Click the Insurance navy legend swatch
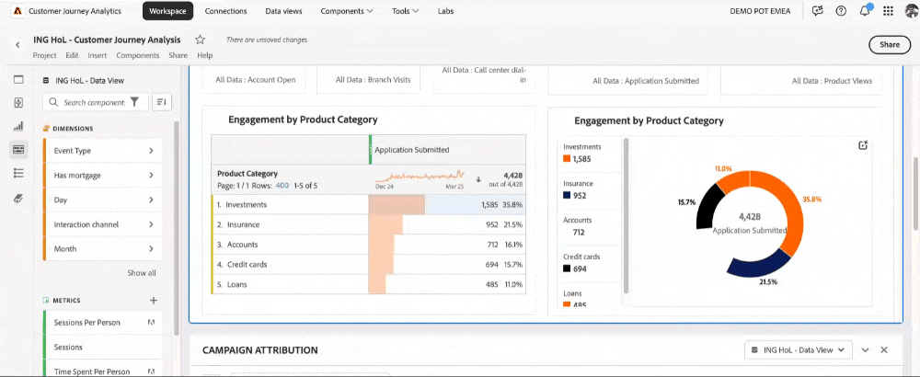 (x=566, y=196)
